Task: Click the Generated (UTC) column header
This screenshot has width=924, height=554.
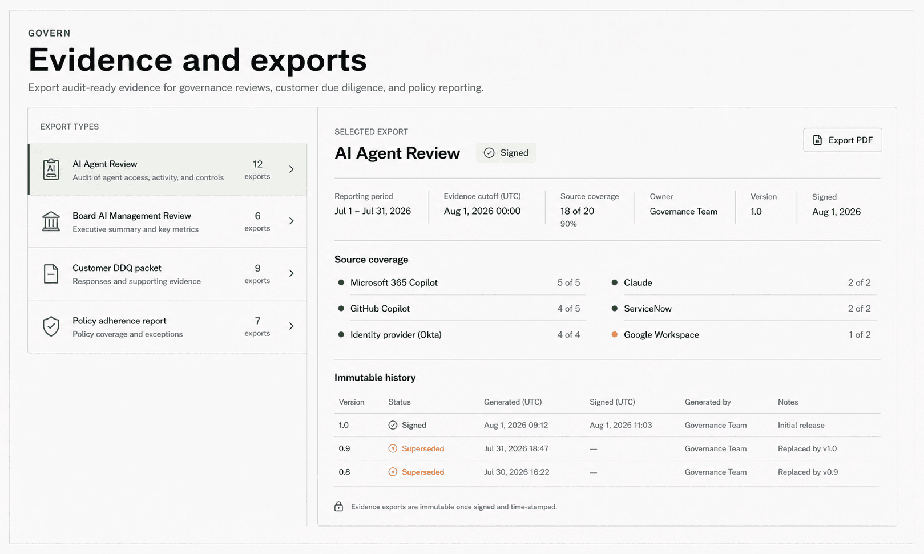Action: coord(513,402)
